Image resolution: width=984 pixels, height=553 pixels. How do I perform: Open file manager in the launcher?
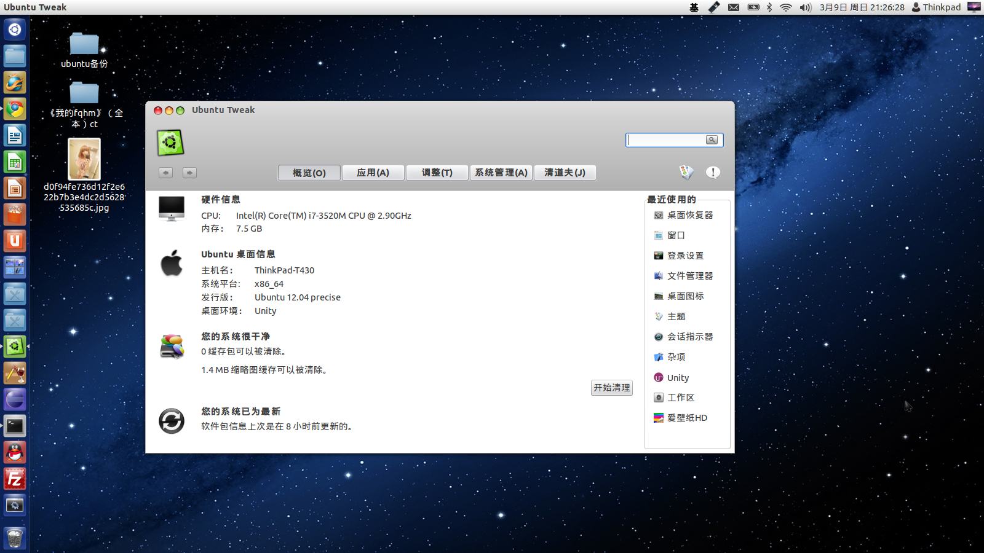point(15,56)
